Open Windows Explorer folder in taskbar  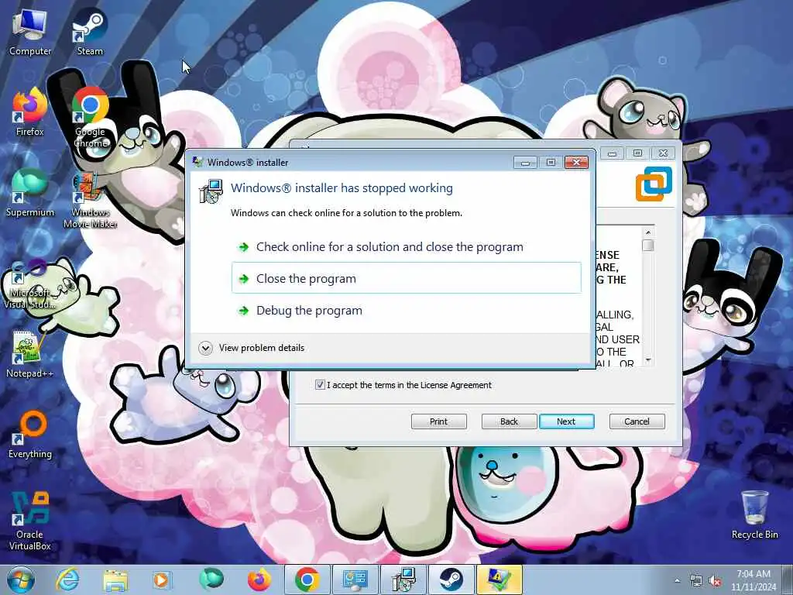coord(115,580)
